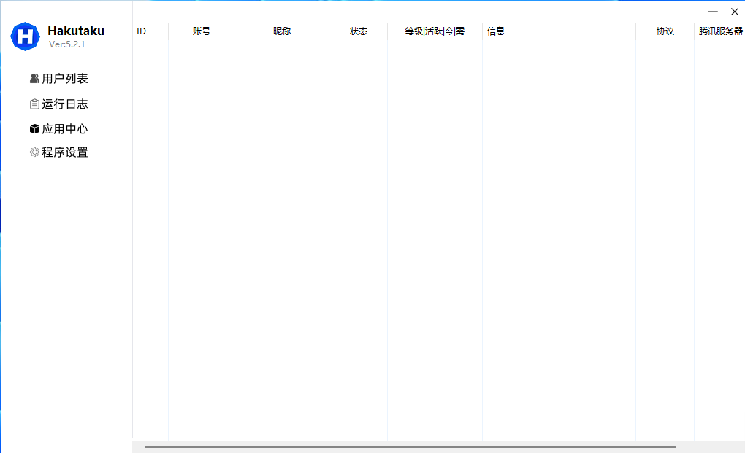The image size is (745, 453).
Task: Click the blue Hakutaku hexagon logo
Action: pos(25,36)
